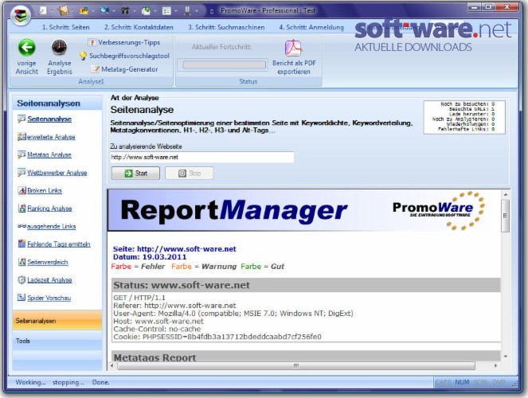Click the report scroll-down arrow
Image resolution: width=528 pixels, height=398 pixels.
pos(506,357)
